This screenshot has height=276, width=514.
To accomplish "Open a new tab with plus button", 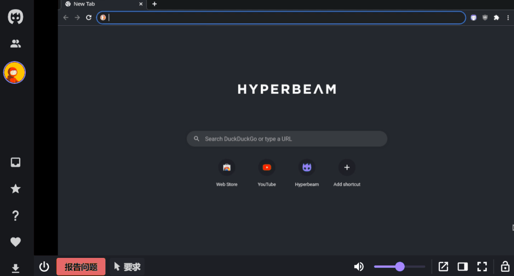I will click(x=154, y=4).
